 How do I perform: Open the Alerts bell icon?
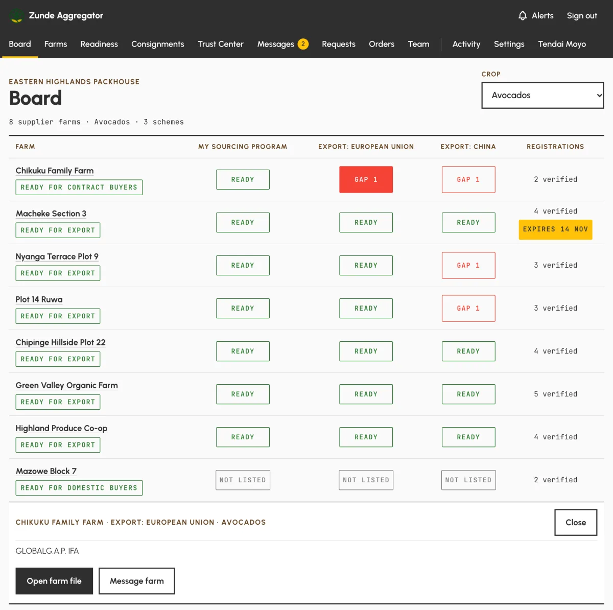(523, 16)
